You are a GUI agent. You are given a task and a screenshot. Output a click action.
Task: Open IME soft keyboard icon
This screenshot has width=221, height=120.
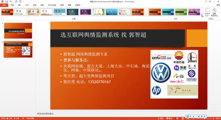tap(199, 116)
